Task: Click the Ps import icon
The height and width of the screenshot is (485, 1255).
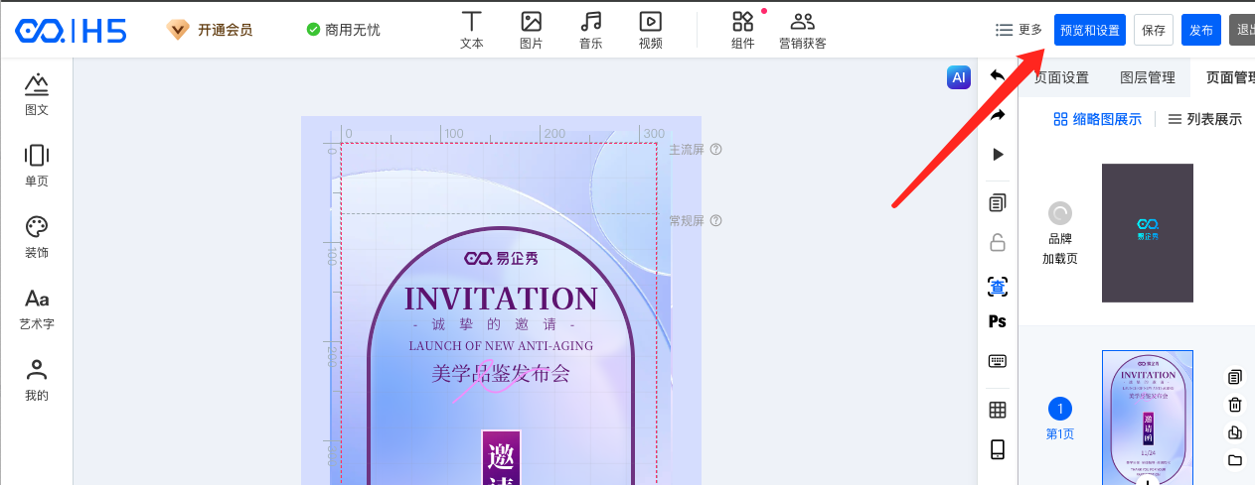Action: pyautogui.click(x=998, y=321)
